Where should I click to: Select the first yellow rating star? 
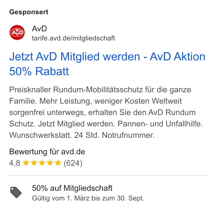coord(26,163)
